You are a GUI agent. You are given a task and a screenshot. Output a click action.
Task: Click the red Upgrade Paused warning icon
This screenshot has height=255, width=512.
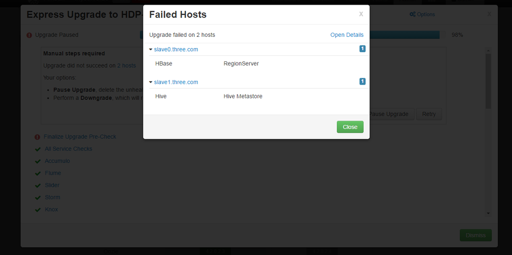tap(29, 35)
